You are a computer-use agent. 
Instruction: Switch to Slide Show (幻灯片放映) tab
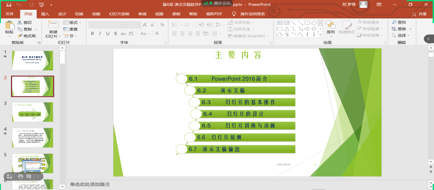pos(119,14)
